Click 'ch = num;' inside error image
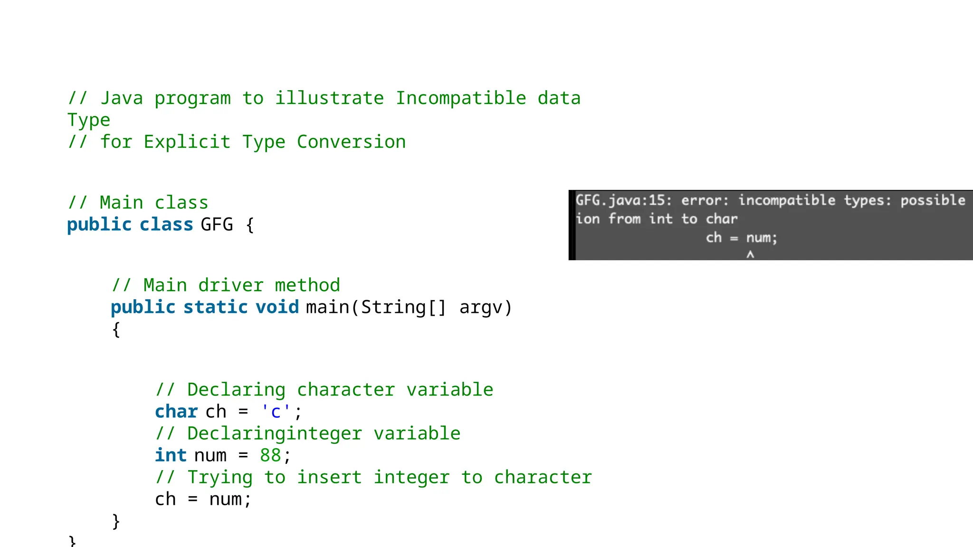 (x=741, y=237)
